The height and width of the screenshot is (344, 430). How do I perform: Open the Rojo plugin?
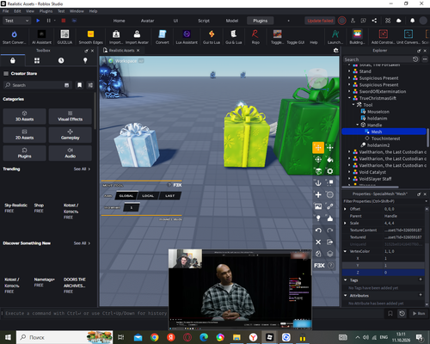coord(255,37)
